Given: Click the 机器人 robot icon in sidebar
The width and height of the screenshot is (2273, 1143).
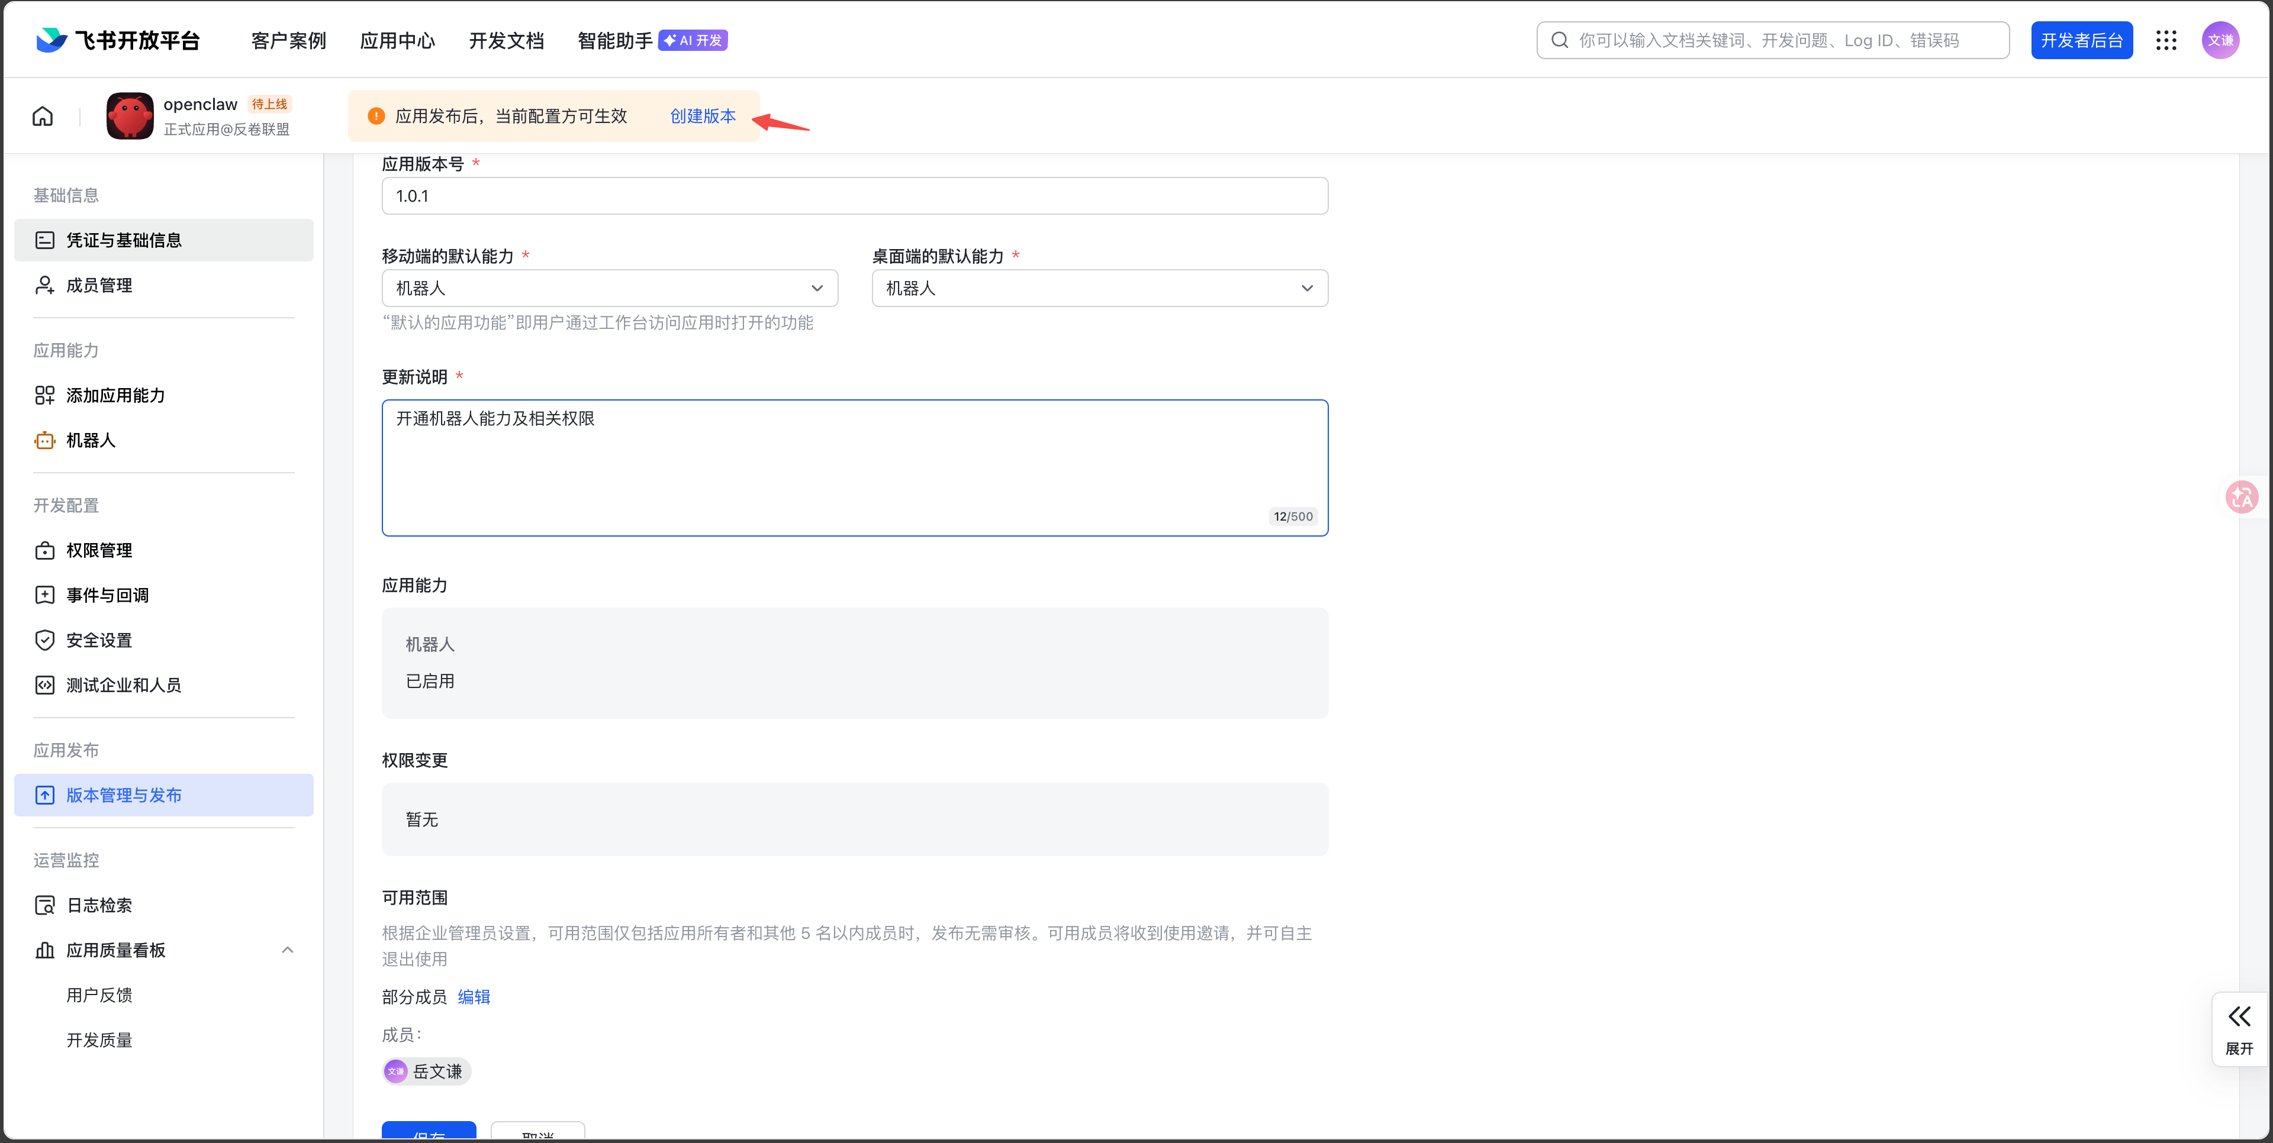Looking at the screenshot, I should (x=44, y=440).
